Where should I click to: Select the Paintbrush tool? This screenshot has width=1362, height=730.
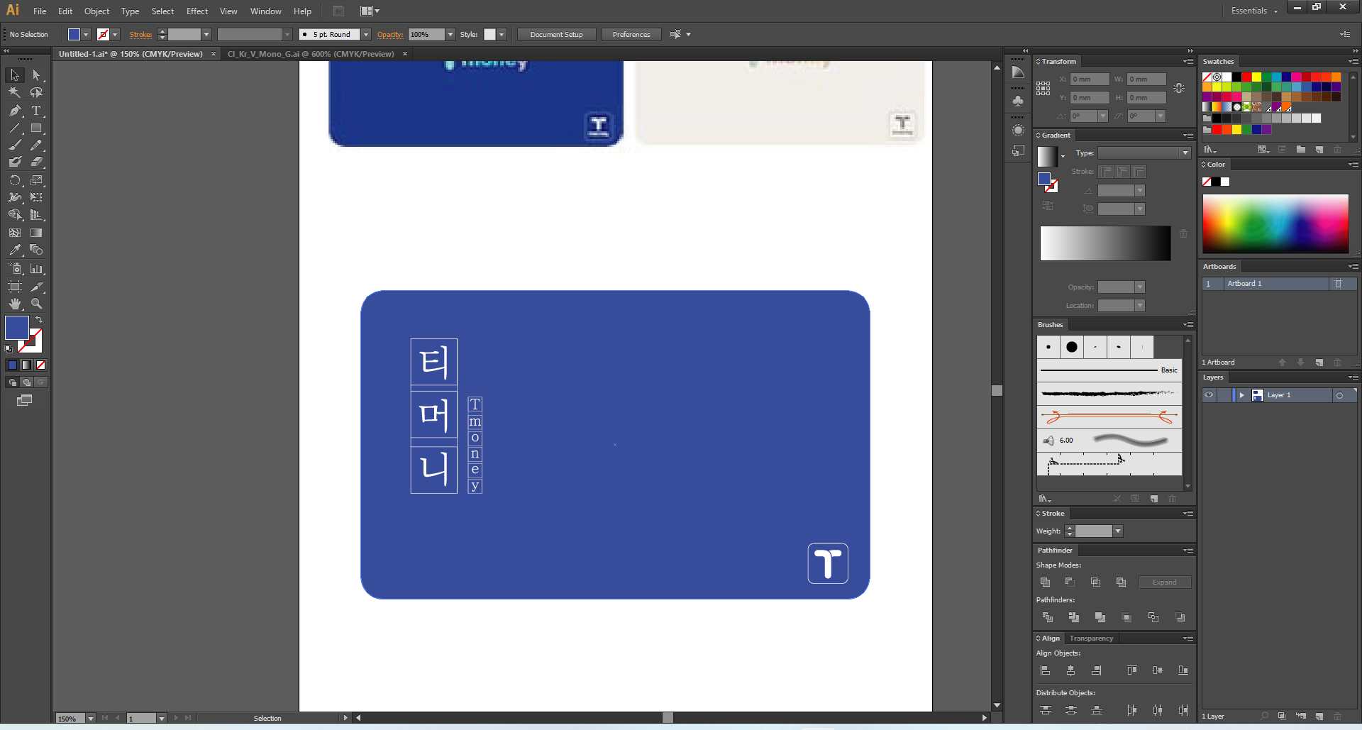tap(15, 145)
